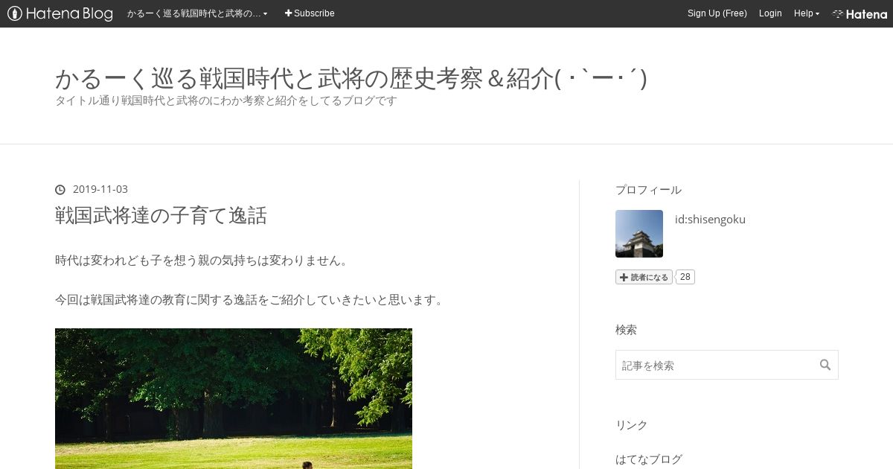Open the Login link

pos(770,13)
